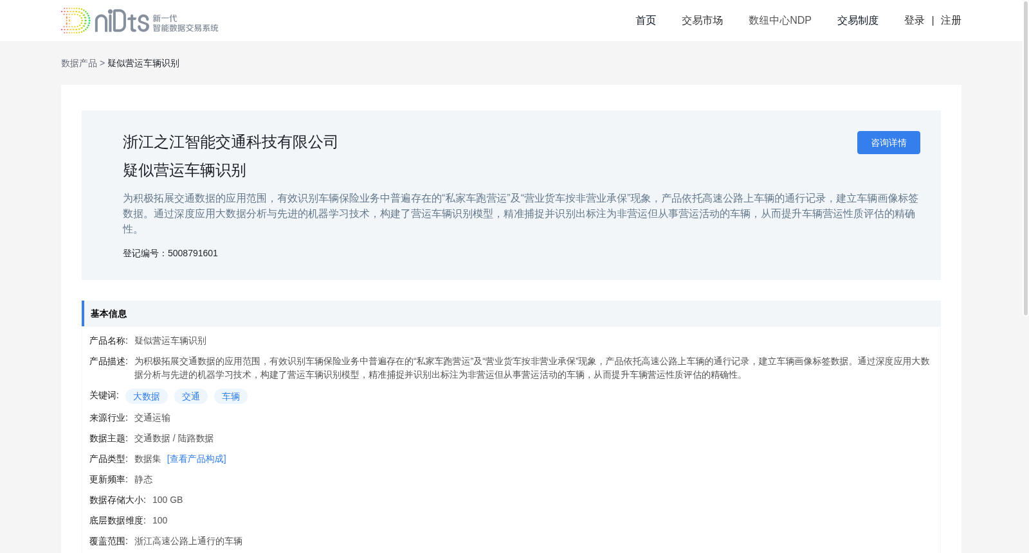
Task: Go to 交易市场 in navigation
Action: click(x=702, y=21)
